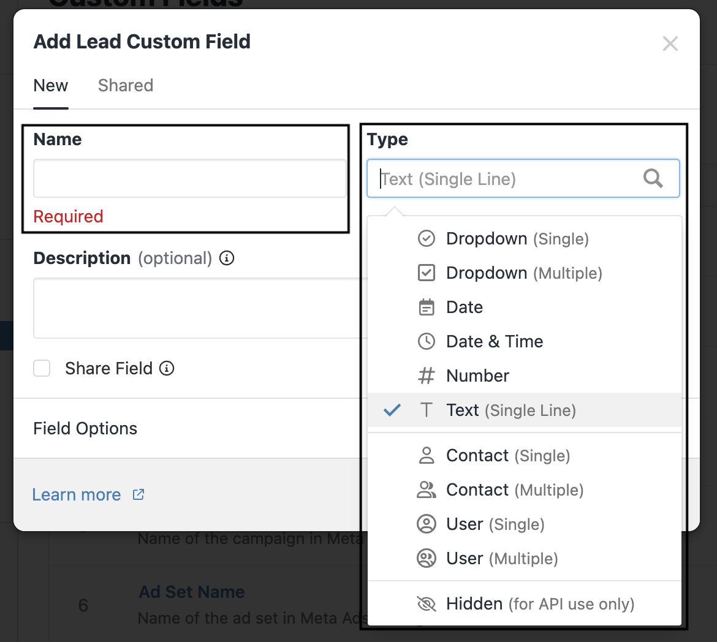This screenshot has width=717, height=642.
Task: Click the crossed-eye icon beside Hidden
Action: 427,603
